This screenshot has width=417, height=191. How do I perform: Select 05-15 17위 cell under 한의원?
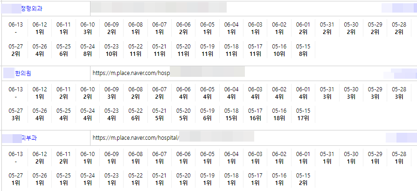[303, 115]
